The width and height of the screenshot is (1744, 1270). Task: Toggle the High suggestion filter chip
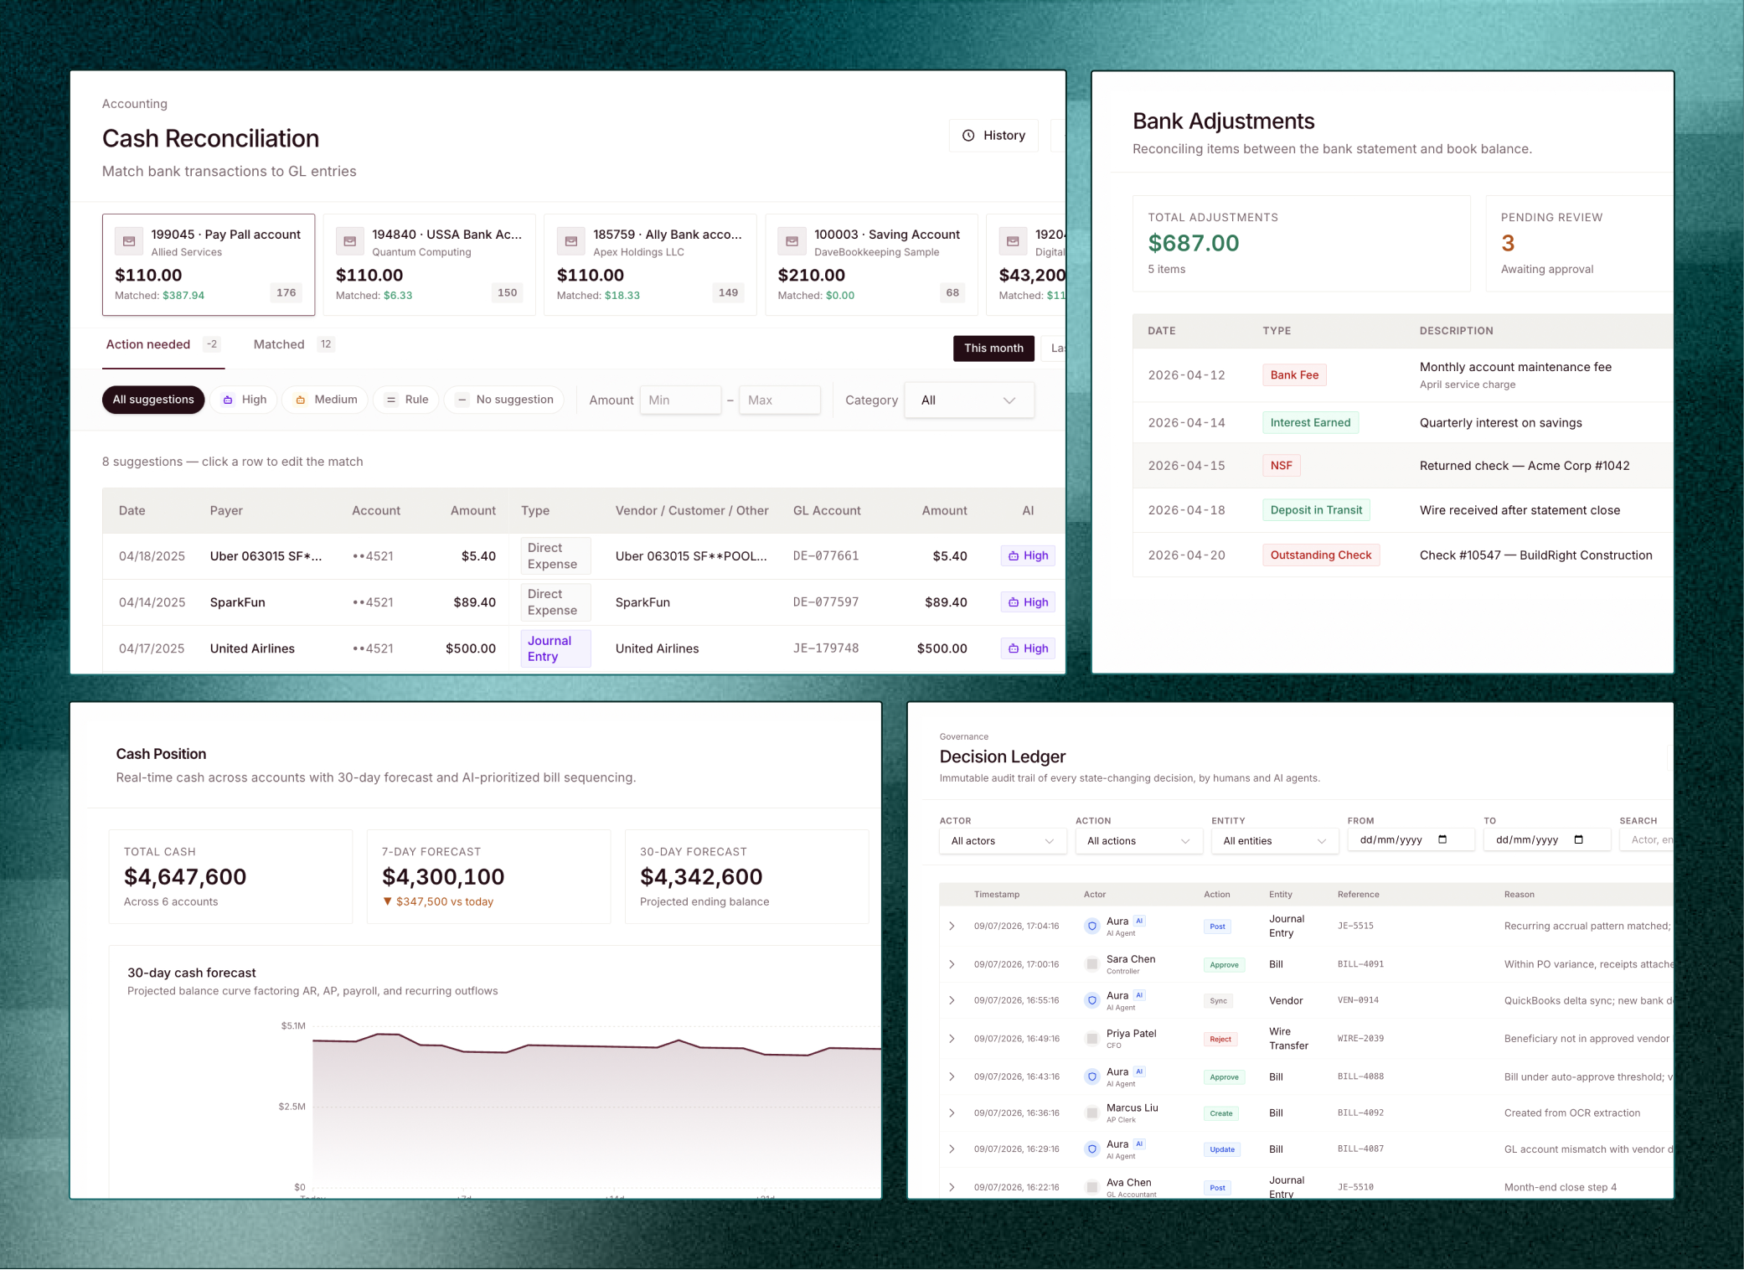coord(244,400)
